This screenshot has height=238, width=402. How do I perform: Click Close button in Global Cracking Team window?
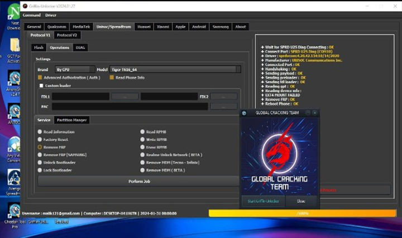click(301, 201)
